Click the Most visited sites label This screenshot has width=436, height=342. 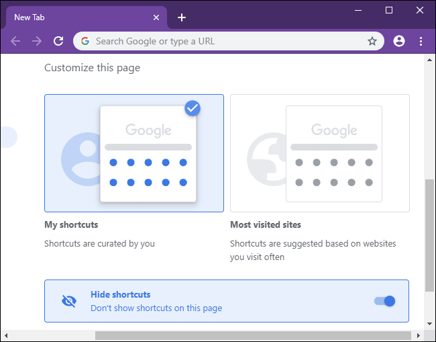[266, 224]
